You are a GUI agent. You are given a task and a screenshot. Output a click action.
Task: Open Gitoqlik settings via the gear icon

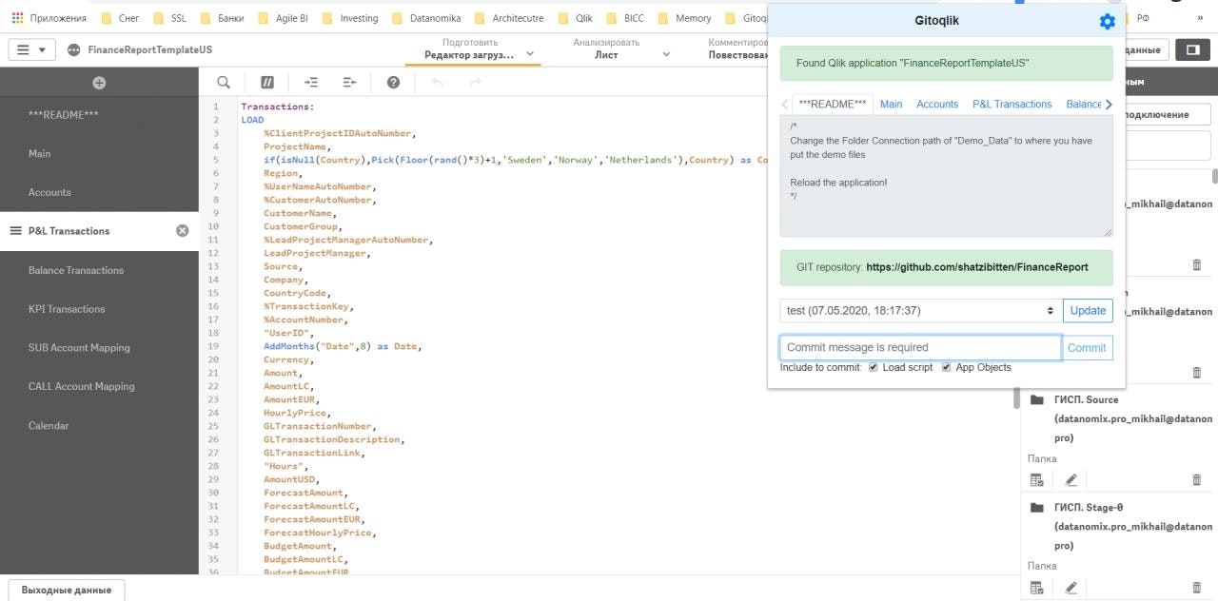1107,19
